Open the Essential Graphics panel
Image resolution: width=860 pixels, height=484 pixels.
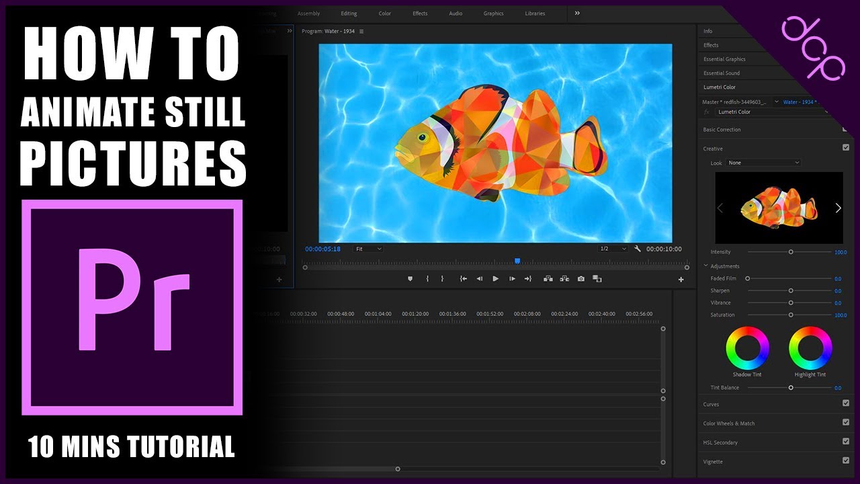[724, 59]
